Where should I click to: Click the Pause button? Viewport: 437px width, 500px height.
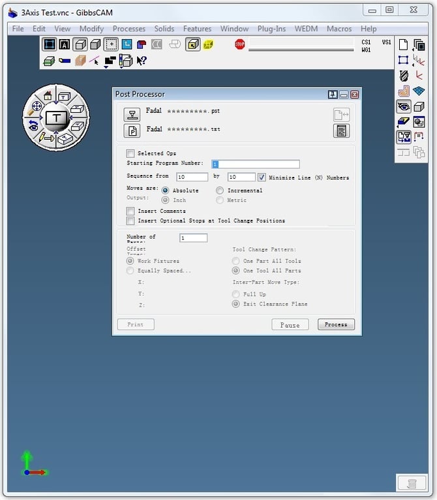pos(290,324)
